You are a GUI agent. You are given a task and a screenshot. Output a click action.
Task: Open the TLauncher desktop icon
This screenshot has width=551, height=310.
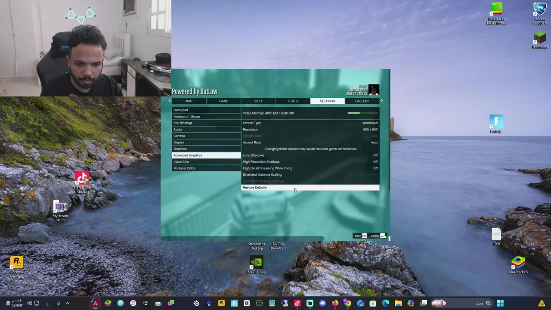coord(540,40)
